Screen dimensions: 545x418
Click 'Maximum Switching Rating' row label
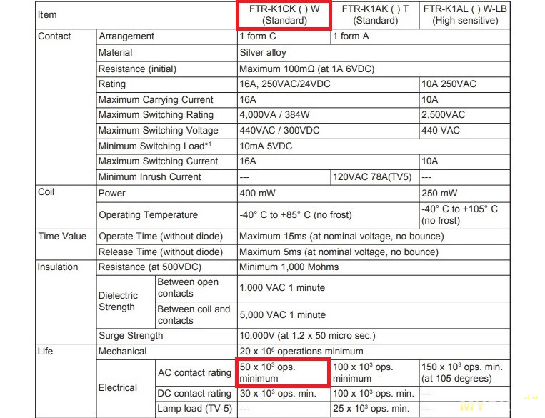[166, 115]
